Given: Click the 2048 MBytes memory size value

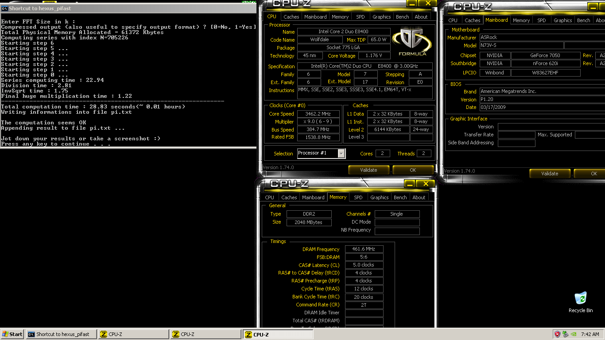Looking at the screenshot, I should pyautogui.click(x=309, y=222).
